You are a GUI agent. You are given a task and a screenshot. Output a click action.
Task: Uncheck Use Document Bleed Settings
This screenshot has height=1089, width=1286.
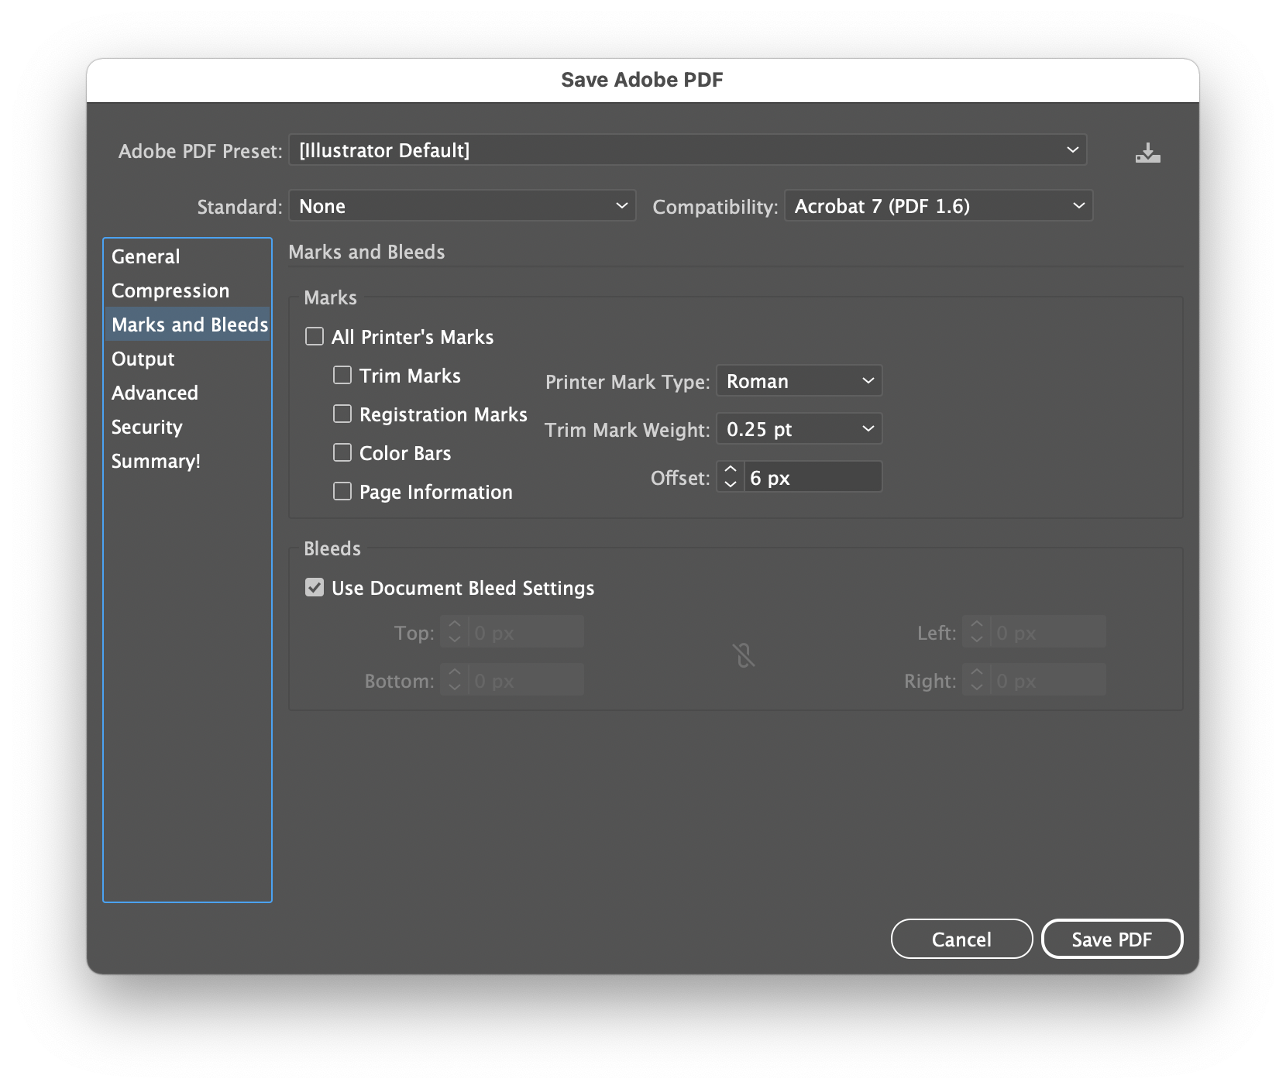coord(314,588)
